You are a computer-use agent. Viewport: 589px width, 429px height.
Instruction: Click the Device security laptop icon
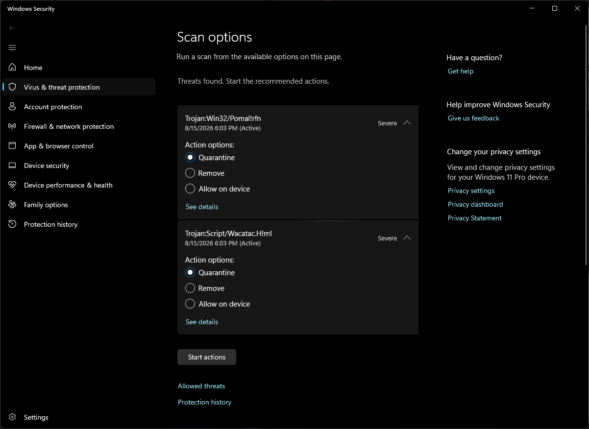point(13,166)
